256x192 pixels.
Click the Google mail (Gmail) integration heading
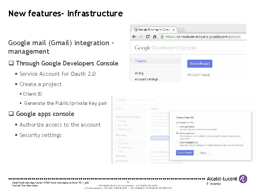(61, 47)
